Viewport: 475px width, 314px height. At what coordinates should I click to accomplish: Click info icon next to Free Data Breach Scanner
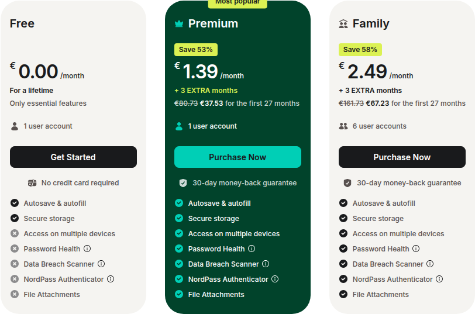coord(101,264)
